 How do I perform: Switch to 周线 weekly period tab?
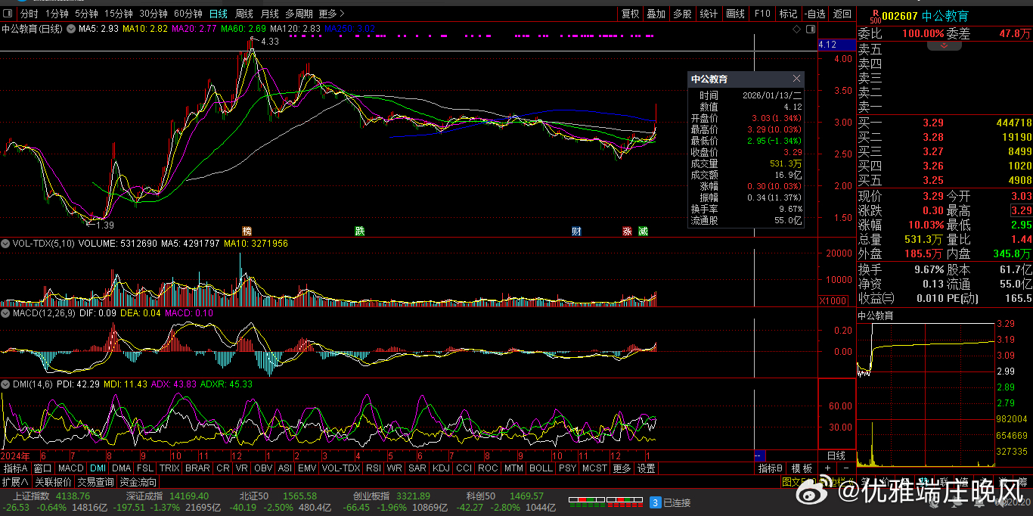(244, 14)
